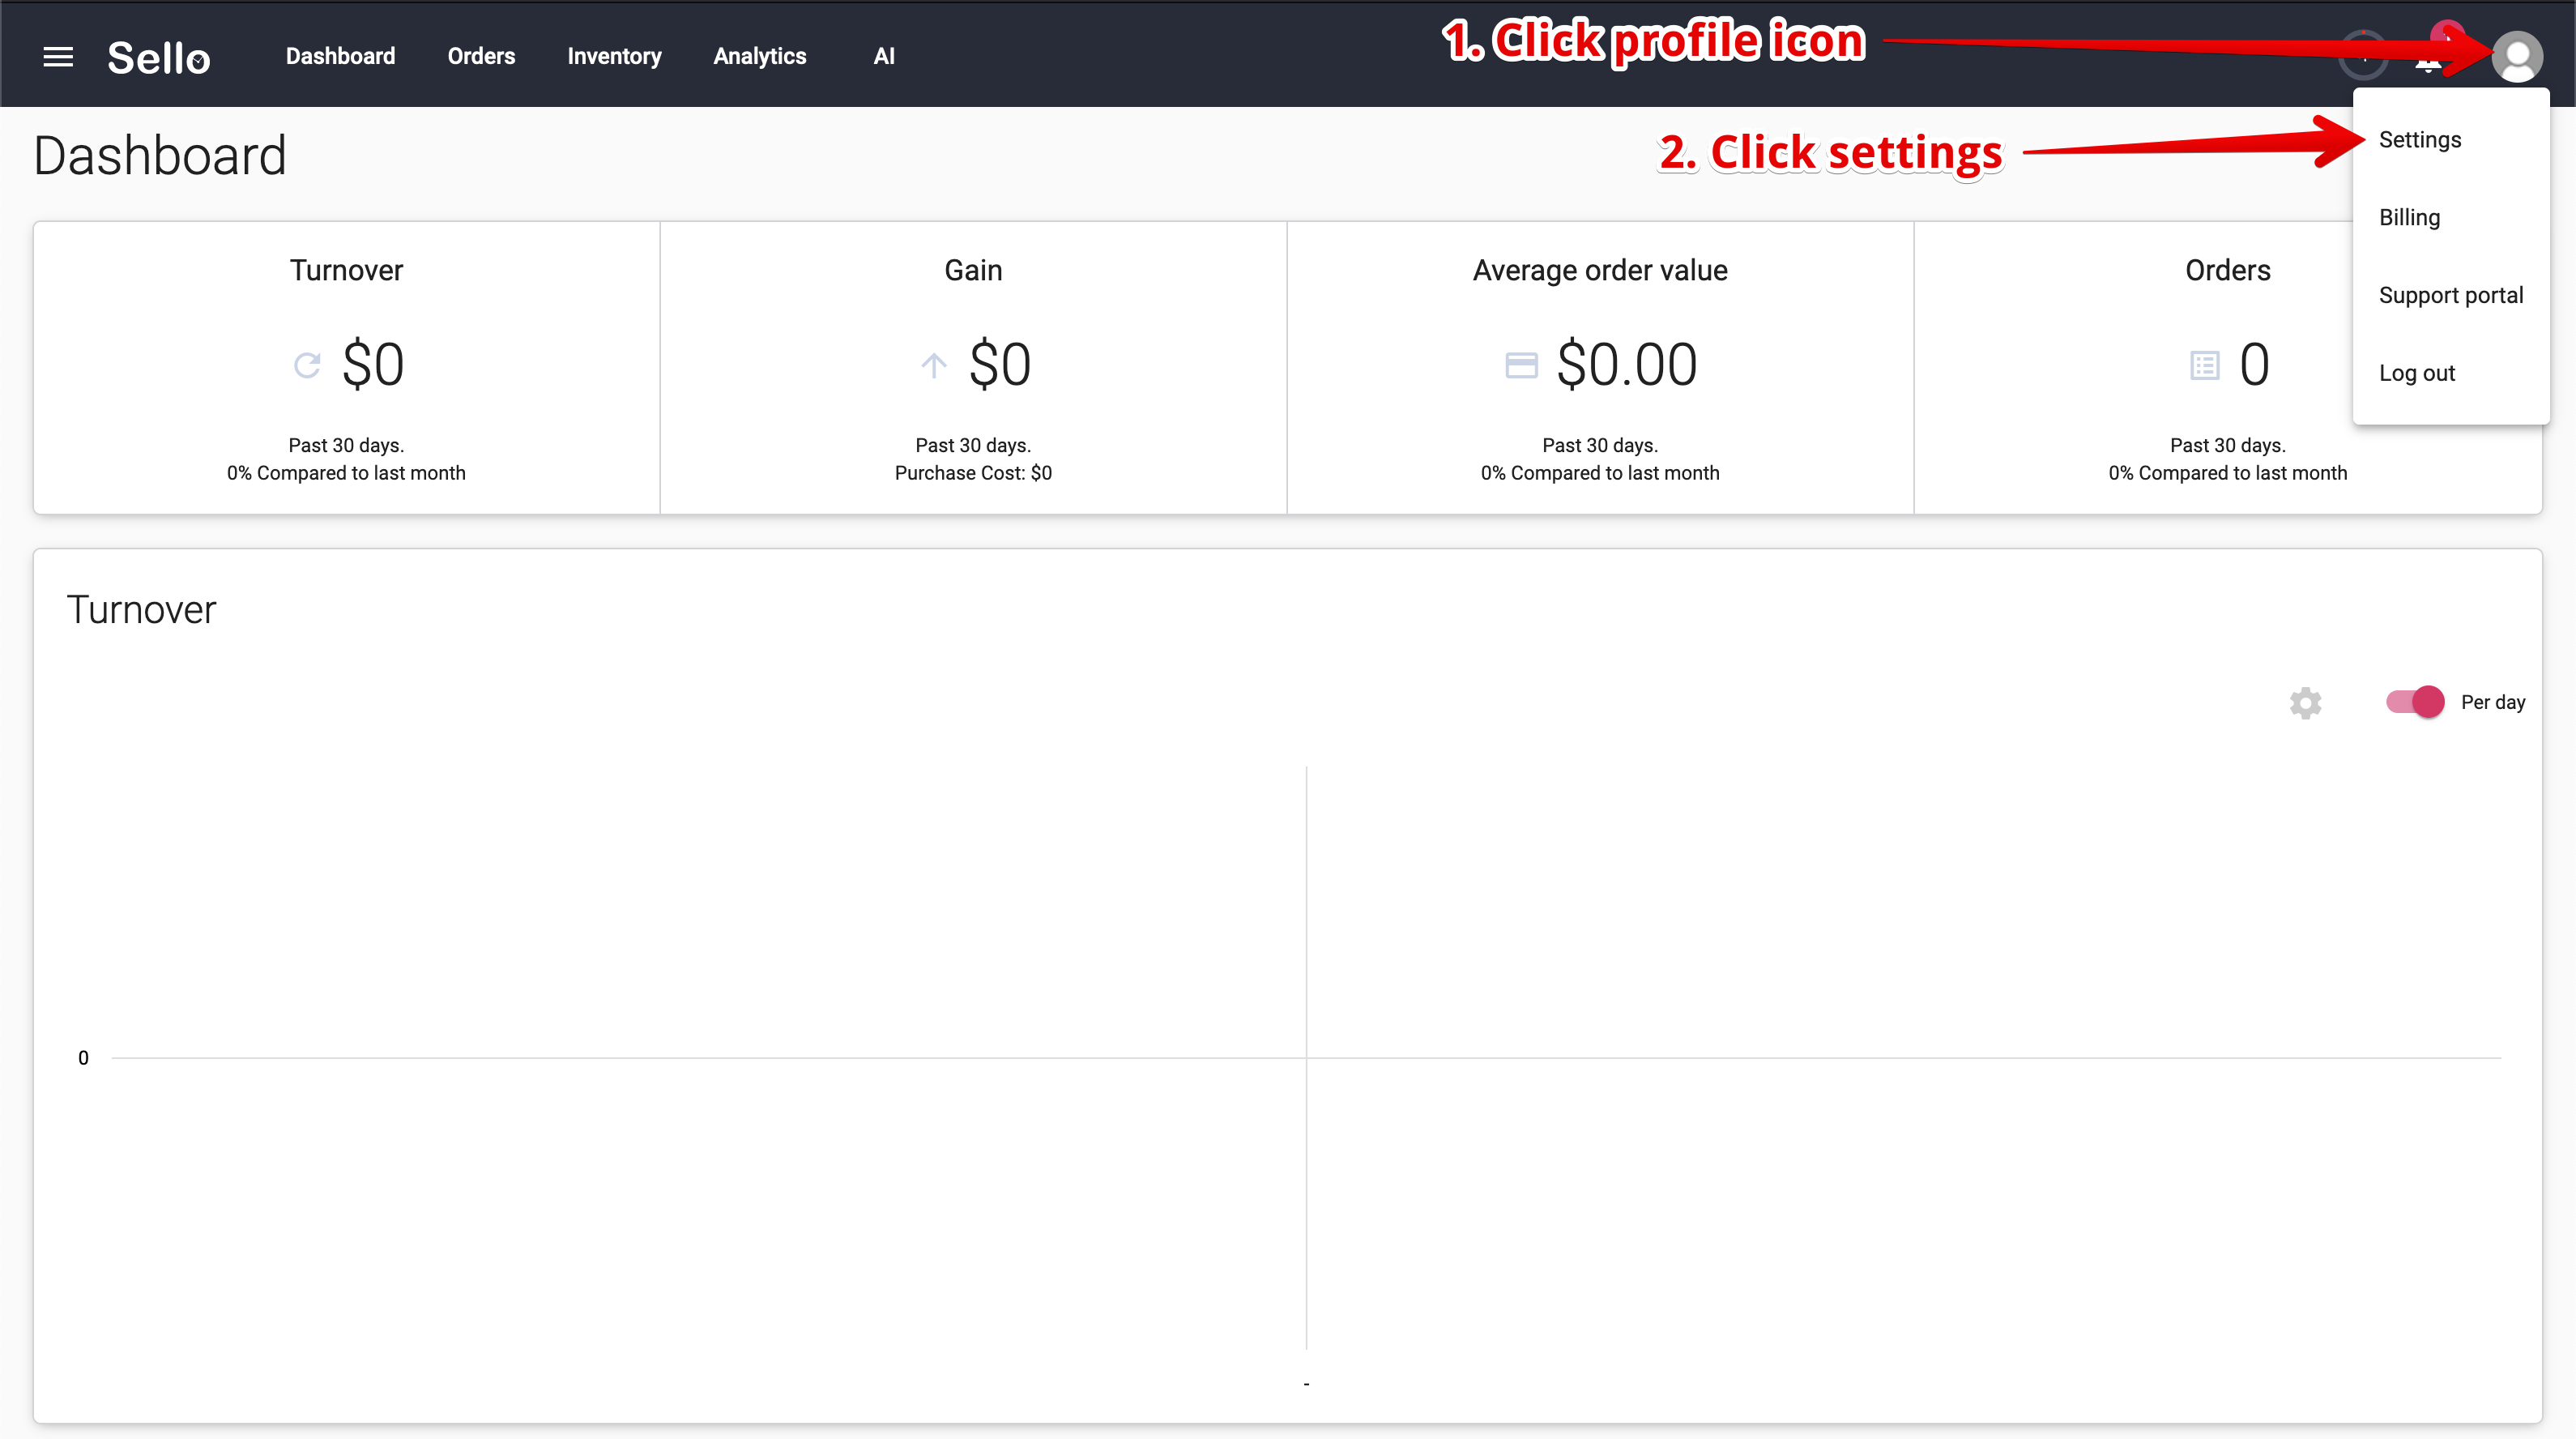This screenshot has height=1439, width=2576.
Task: Toggle the Per day switch
Action: tap(2414, 702)
